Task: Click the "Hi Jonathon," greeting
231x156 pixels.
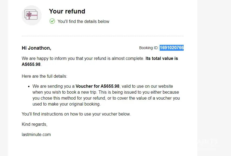Action: click(36, 48)
